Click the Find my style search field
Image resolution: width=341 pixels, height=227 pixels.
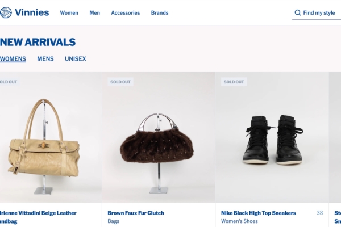tap(317, 13)
